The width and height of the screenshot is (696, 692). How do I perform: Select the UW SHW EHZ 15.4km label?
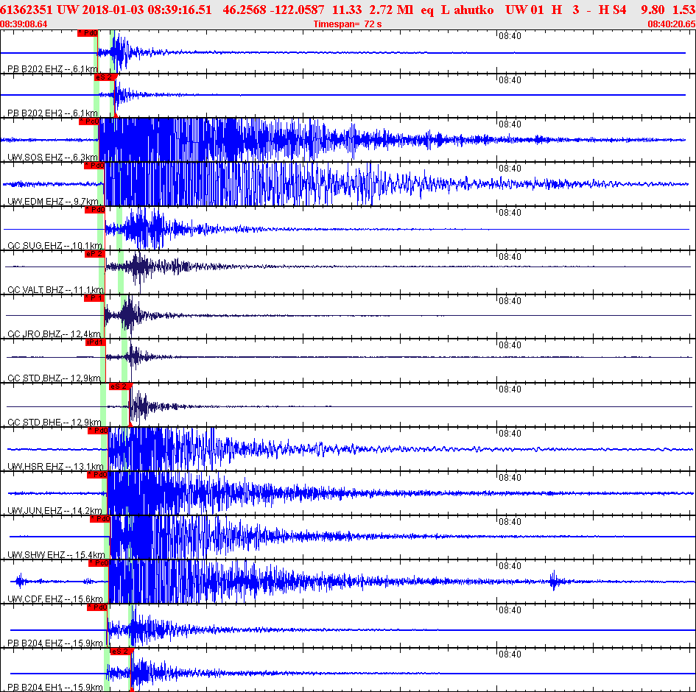pyautogui.click(x=56, y=555)
